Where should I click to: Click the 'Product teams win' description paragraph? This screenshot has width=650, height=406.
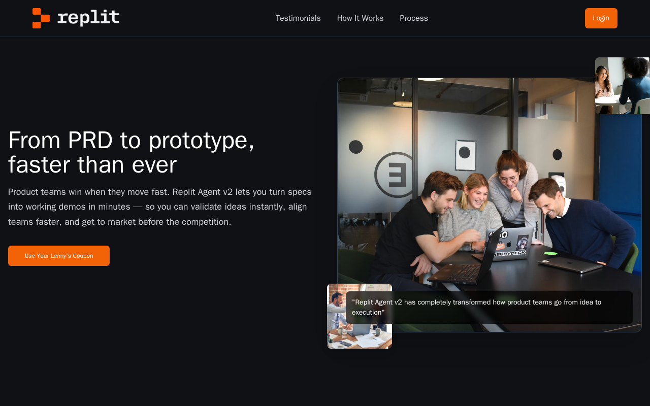(x=160, y=207)
